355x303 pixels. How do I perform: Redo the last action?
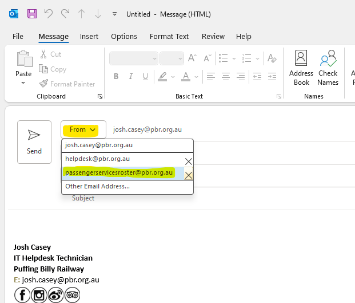point(65,14)
